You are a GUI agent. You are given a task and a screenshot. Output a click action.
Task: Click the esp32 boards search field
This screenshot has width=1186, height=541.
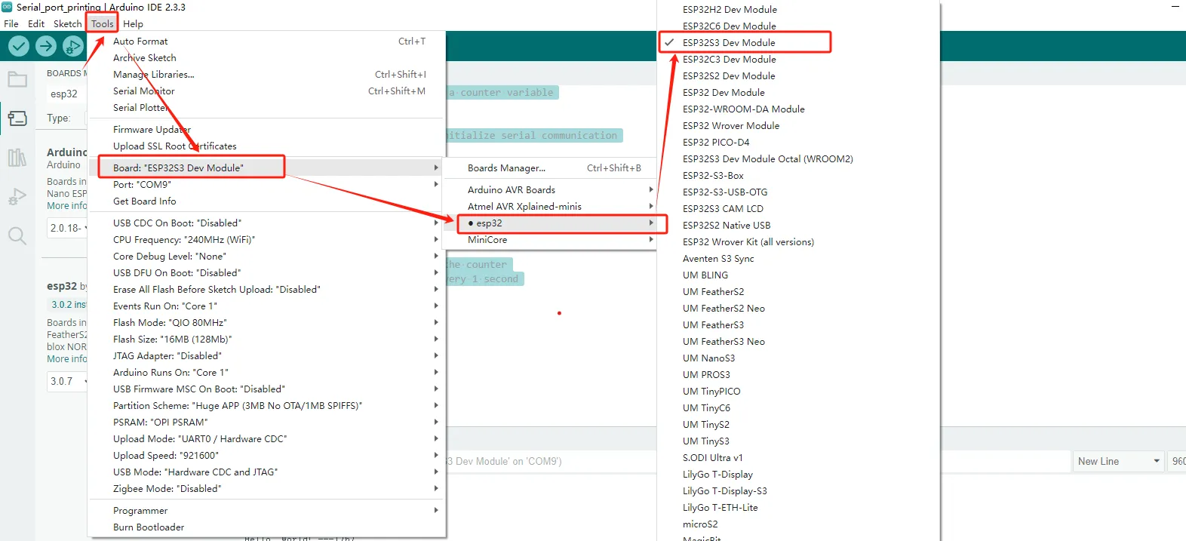click(x=66, y=94)
